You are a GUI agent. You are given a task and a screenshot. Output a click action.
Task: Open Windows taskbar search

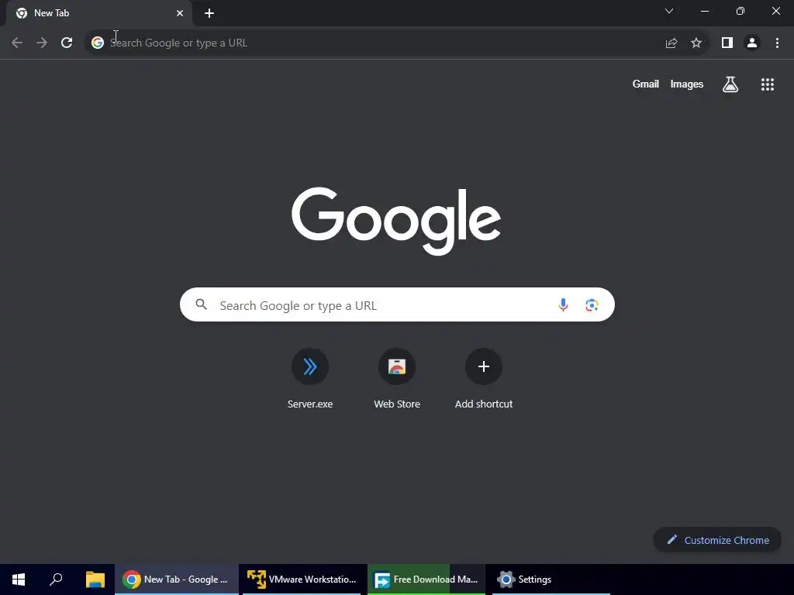56,580
